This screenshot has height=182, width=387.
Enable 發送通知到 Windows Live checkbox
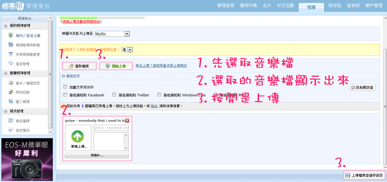coord(159,95)
